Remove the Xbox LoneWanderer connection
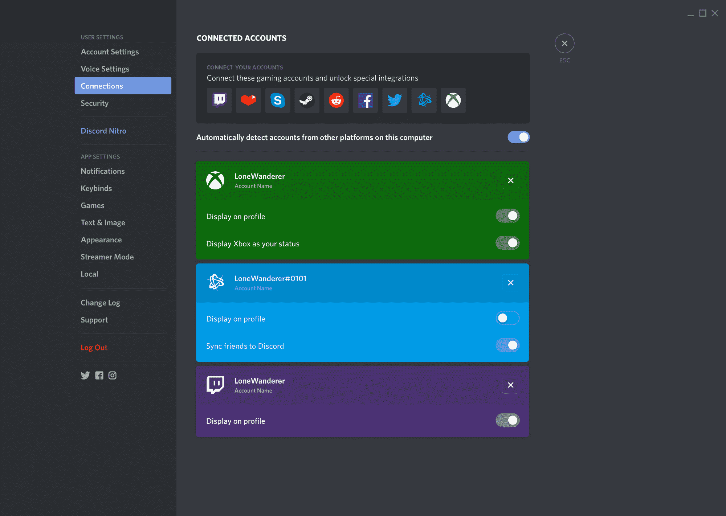This screenshot has width=726, height=516. [510, 180]
